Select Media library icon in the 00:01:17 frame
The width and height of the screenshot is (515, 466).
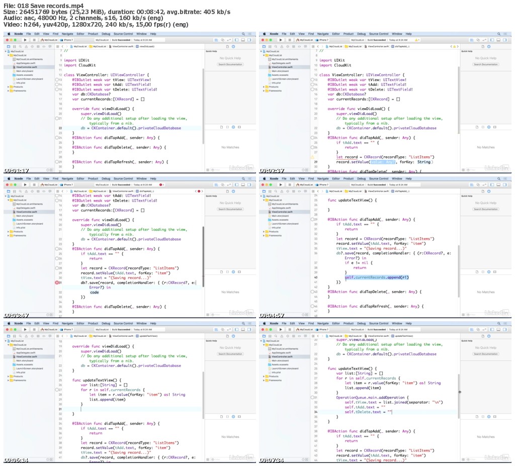(239, 127)
